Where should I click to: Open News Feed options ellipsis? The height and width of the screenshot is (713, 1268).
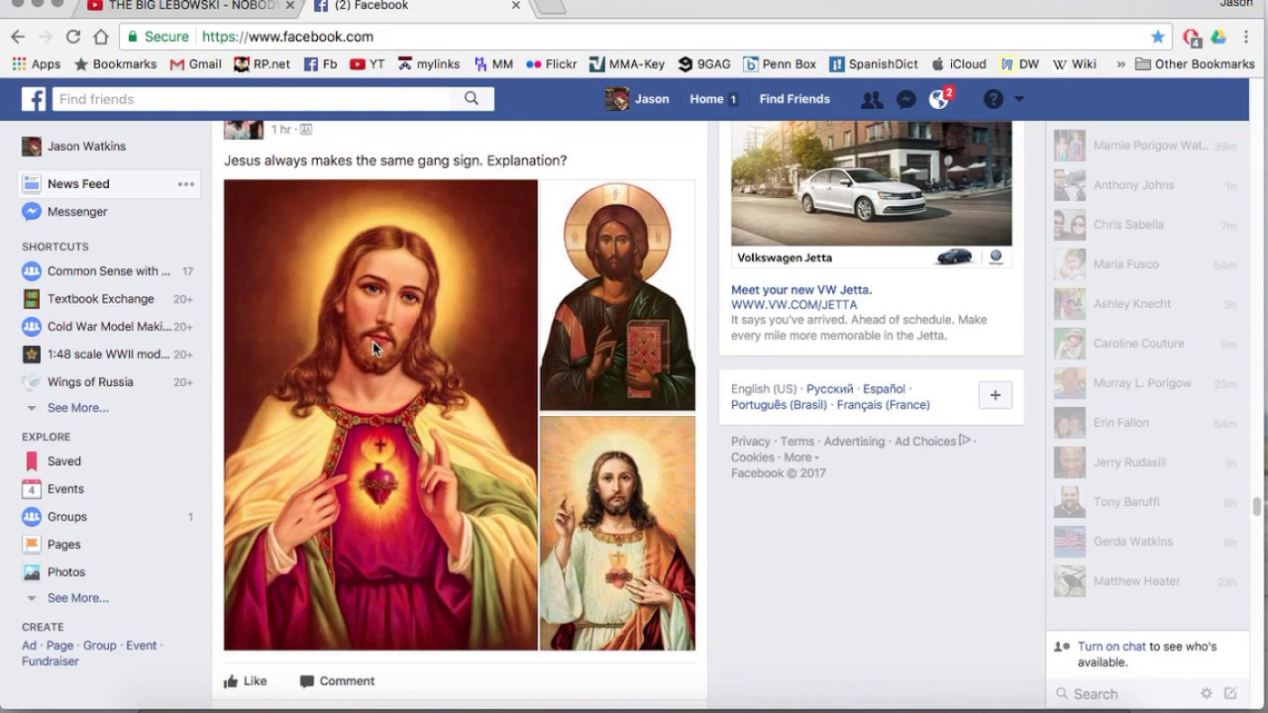coord(185,184)
